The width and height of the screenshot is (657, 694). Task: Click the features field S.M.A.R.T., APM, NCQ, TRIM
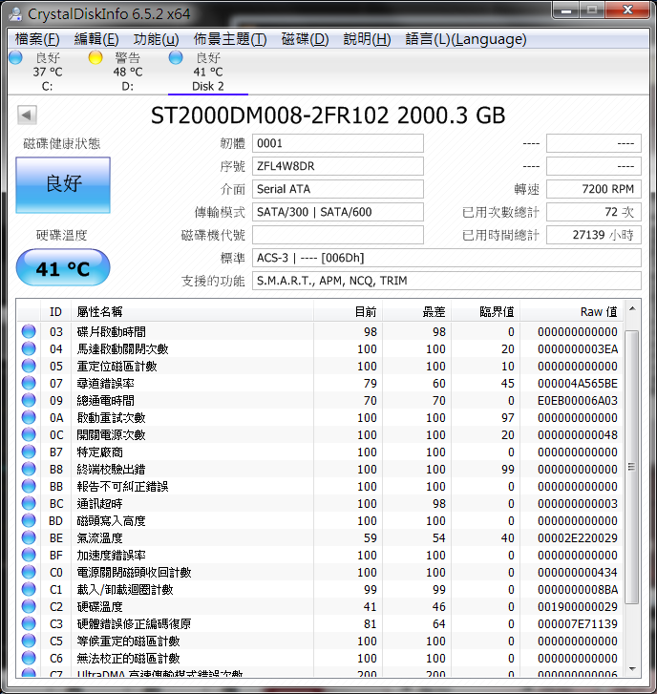coord(447,281)
